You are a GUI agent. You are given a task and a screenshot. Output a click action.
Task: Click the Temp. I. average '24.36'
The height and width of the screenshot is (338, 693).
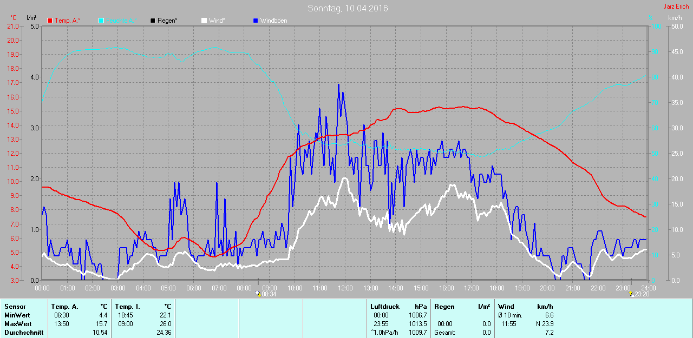[x=164, y=333]
